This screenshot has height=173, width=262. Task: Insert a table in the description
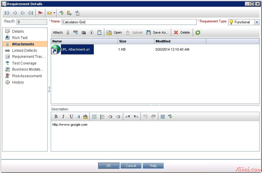pos(163,117)
